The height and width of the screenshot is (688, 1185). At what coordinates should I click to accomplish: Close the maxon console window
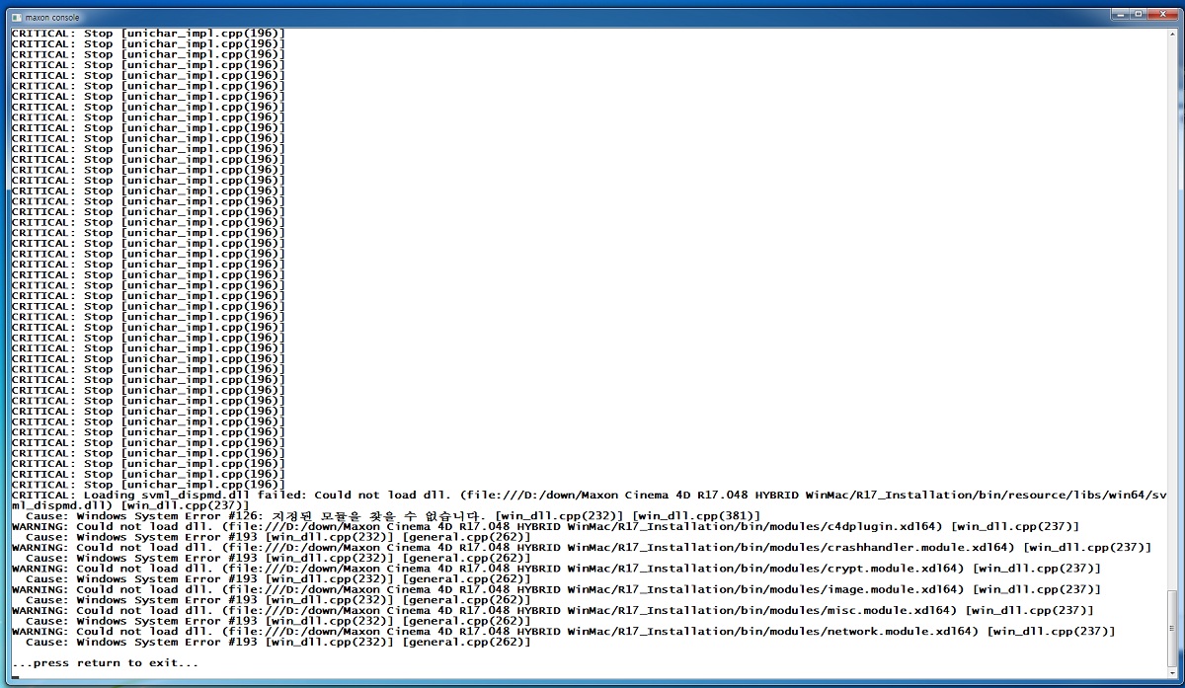click(x=1161, y=14)
